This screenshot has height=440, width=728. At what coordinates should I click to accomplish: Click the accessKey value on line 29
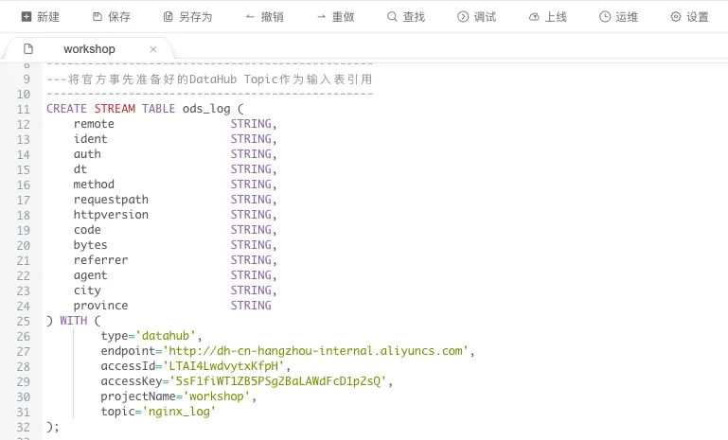point(278,381)
